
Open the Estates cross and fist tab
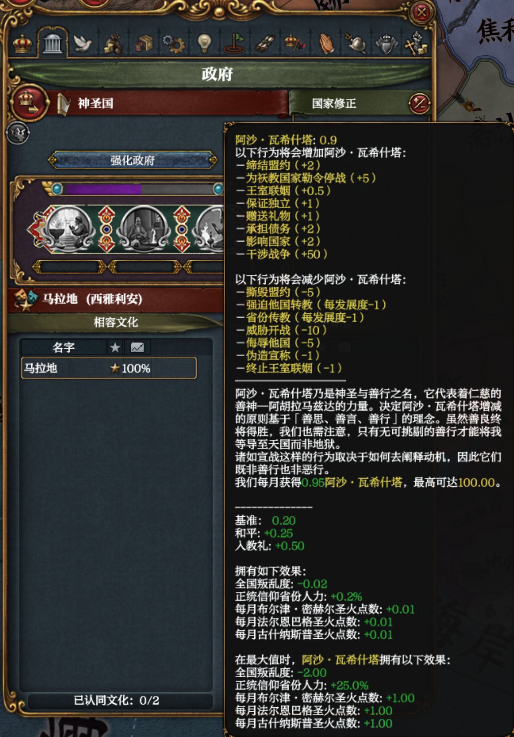pos(416,43)
